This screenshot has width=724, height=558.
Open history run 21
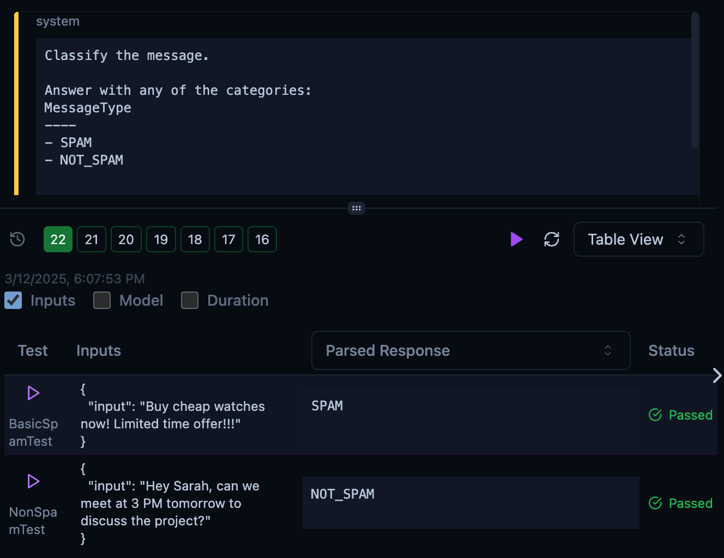click(92, 239)
